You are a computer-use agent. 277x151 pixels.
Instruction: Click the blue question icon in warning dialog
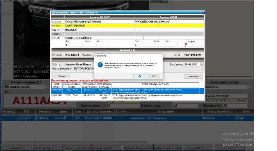coord(100,65)
